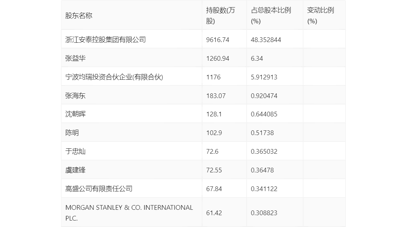Screen dimensions: 407x227
Task: Select the percentage 0.36478
Action: 262,170
